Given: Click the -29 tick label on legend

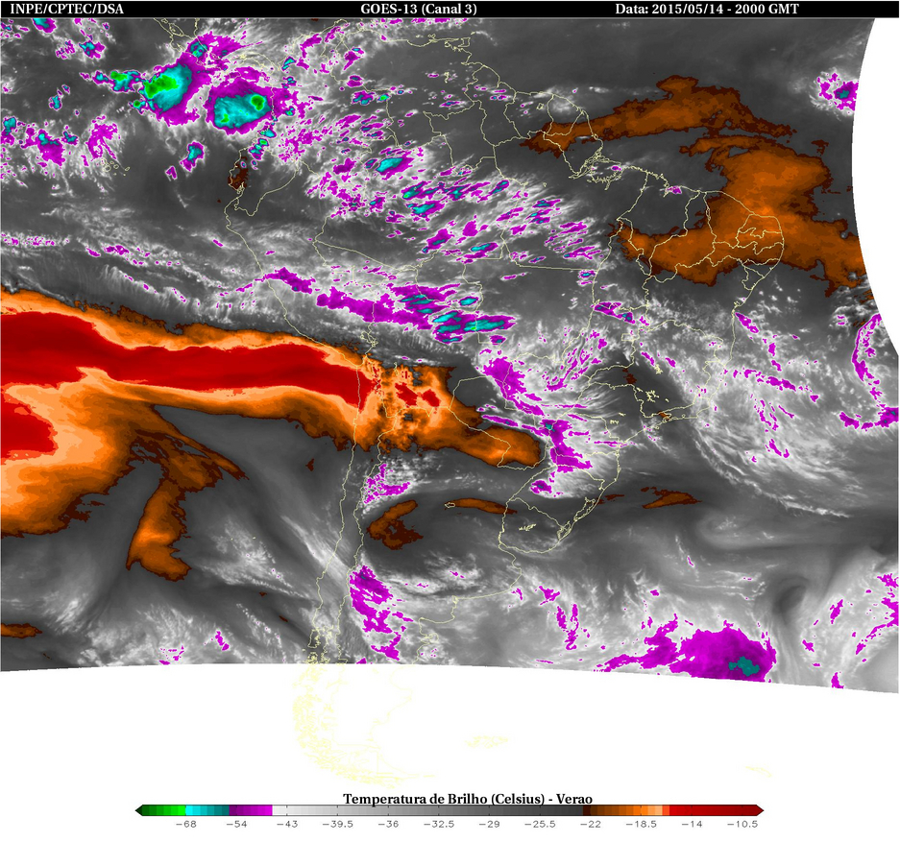Looking at the screenshot, I should coord(489,824).
